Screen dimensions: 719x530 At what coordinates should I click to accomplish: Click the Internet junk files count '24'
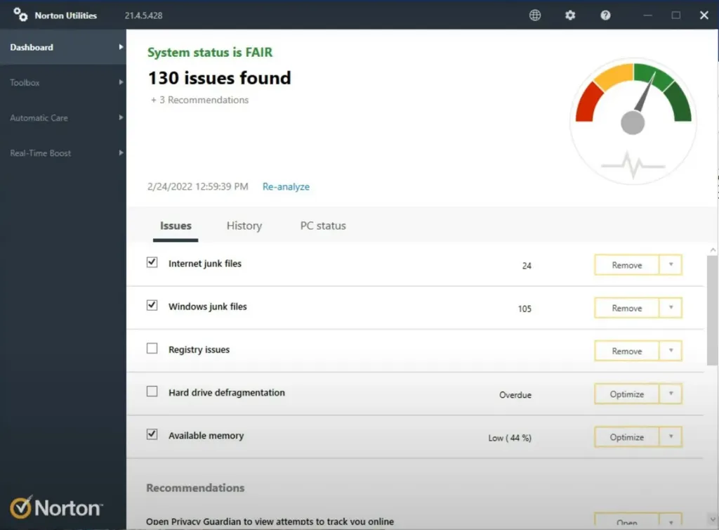coord(527,266)
